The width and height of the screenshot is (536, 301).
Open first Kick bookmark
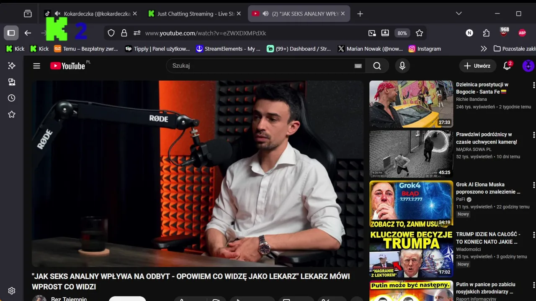tap(15, 49)
